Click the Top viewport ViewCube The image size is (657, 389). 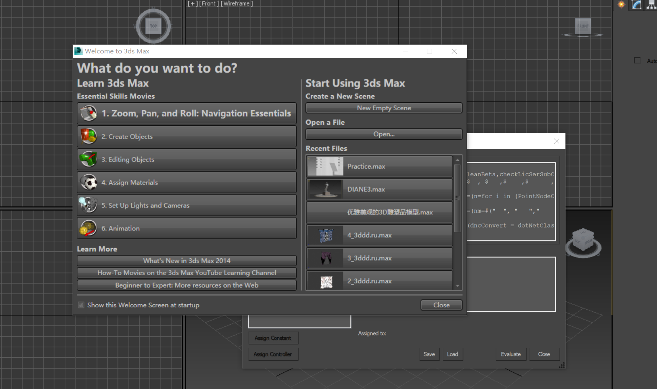pyautogui.click(x=153, y=26)
